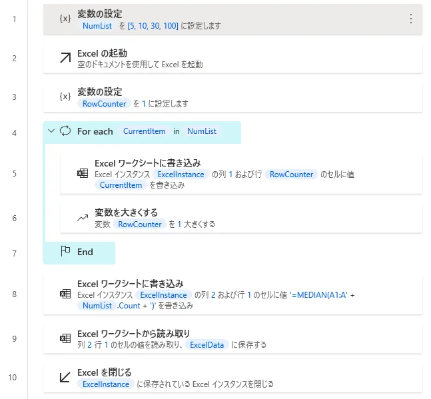Select line number 10 in the gutter
This screenshot has width=431, height=399.
pyautogui.click(x=13, y=377)
